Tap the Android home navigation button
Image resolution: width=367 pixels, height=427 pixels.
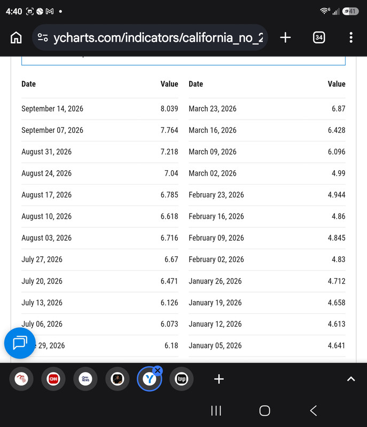pos(264,410)
